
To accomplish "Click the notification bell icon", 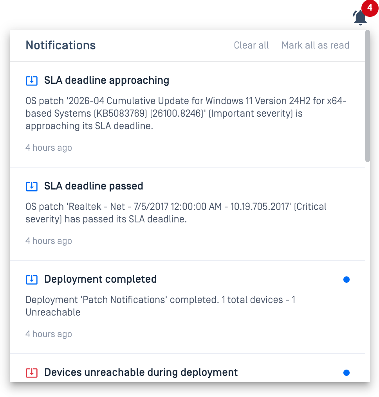I will coord(360,18).
